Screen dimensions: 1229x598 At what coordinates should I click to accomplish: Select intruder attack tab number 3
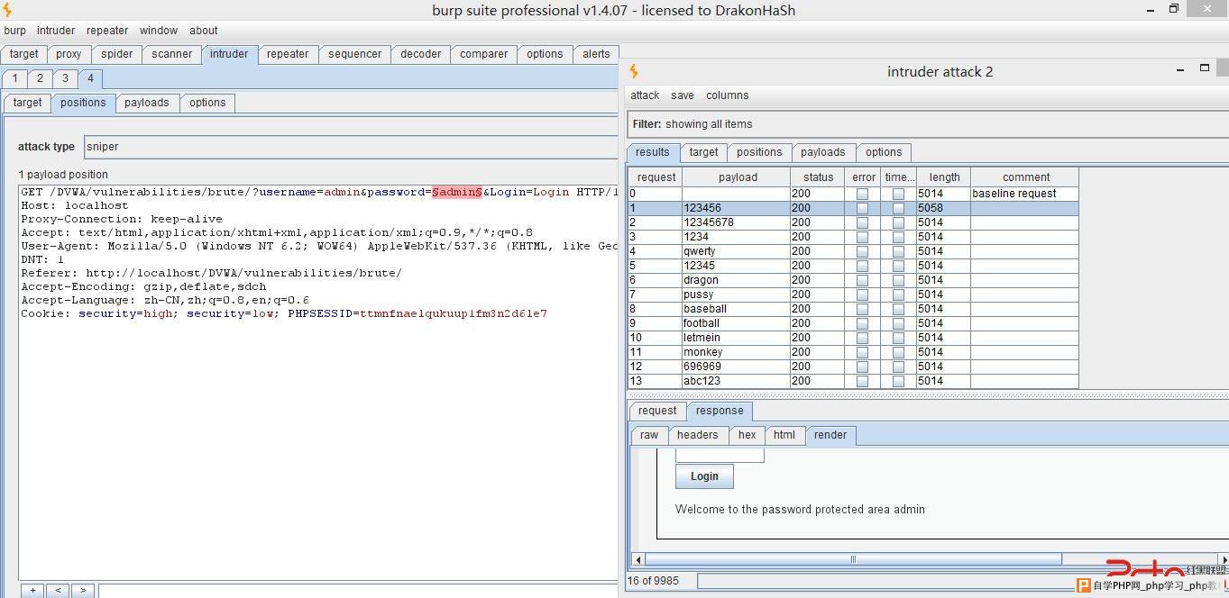click(x=65, y=78)
